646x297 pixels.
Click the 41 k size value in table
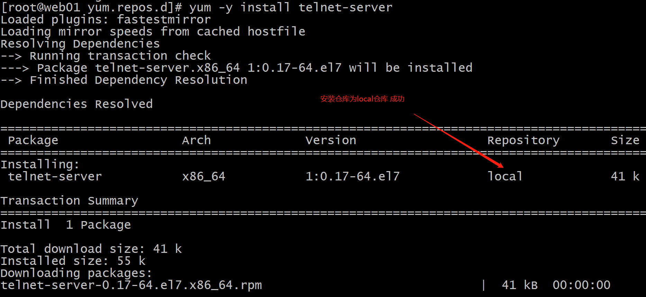(x=625, y=176)
